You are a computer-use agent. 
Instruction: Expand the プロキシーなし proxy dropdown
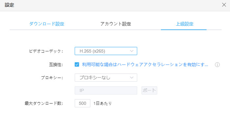pyautogui.click(x=106, y=77)
